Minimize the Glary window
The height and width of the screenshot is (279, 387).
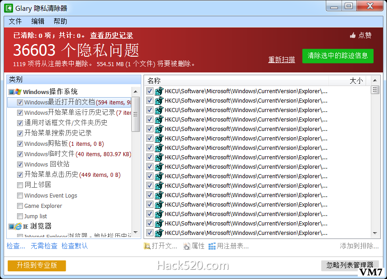click(334, 6)
